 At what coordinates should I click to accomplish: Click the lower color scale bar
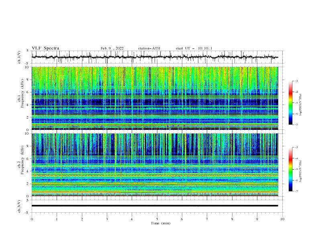pos(291,169)
